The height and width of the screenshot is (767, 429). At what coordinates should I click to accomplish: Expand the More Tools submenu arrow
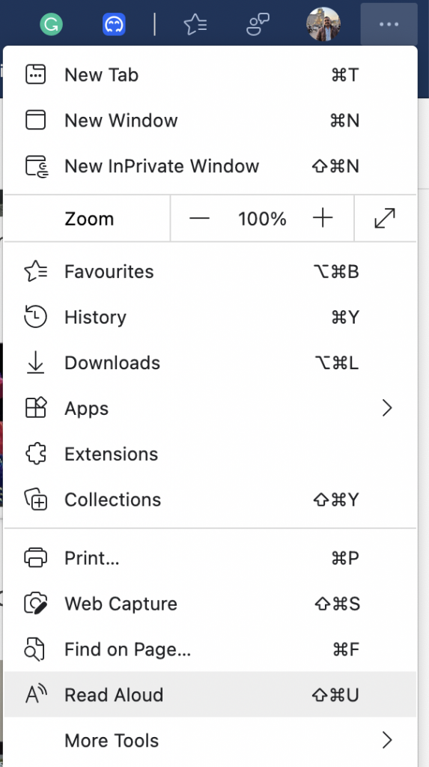(387, 740)
